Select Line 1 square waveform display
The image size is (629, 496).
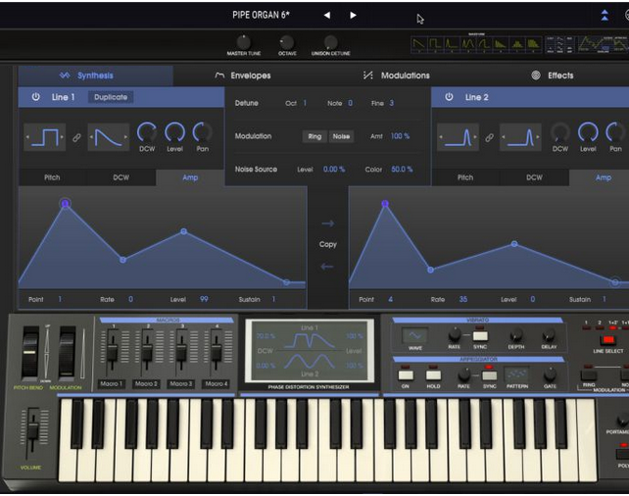click(45, 137)
